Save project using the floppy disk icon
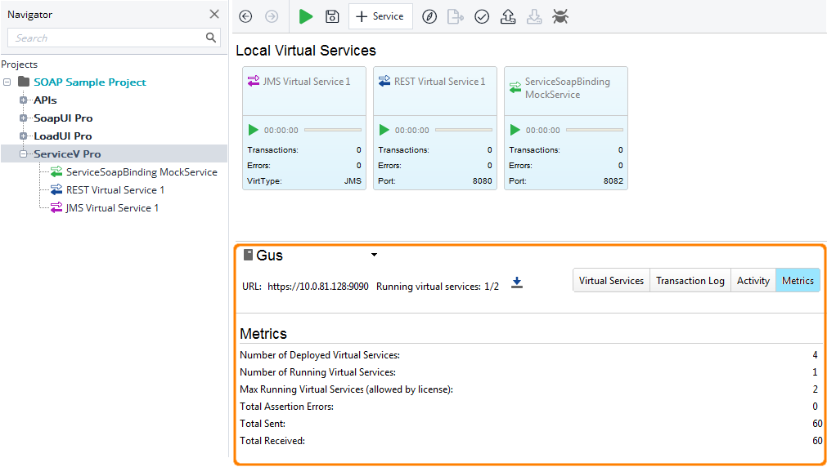 [332, 17]
